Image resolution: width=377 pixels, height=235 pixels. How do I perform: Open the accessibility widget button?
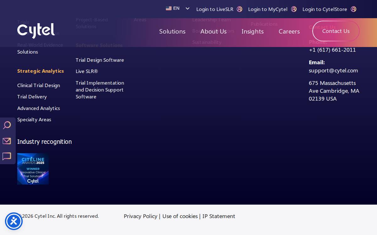[14, 221]
